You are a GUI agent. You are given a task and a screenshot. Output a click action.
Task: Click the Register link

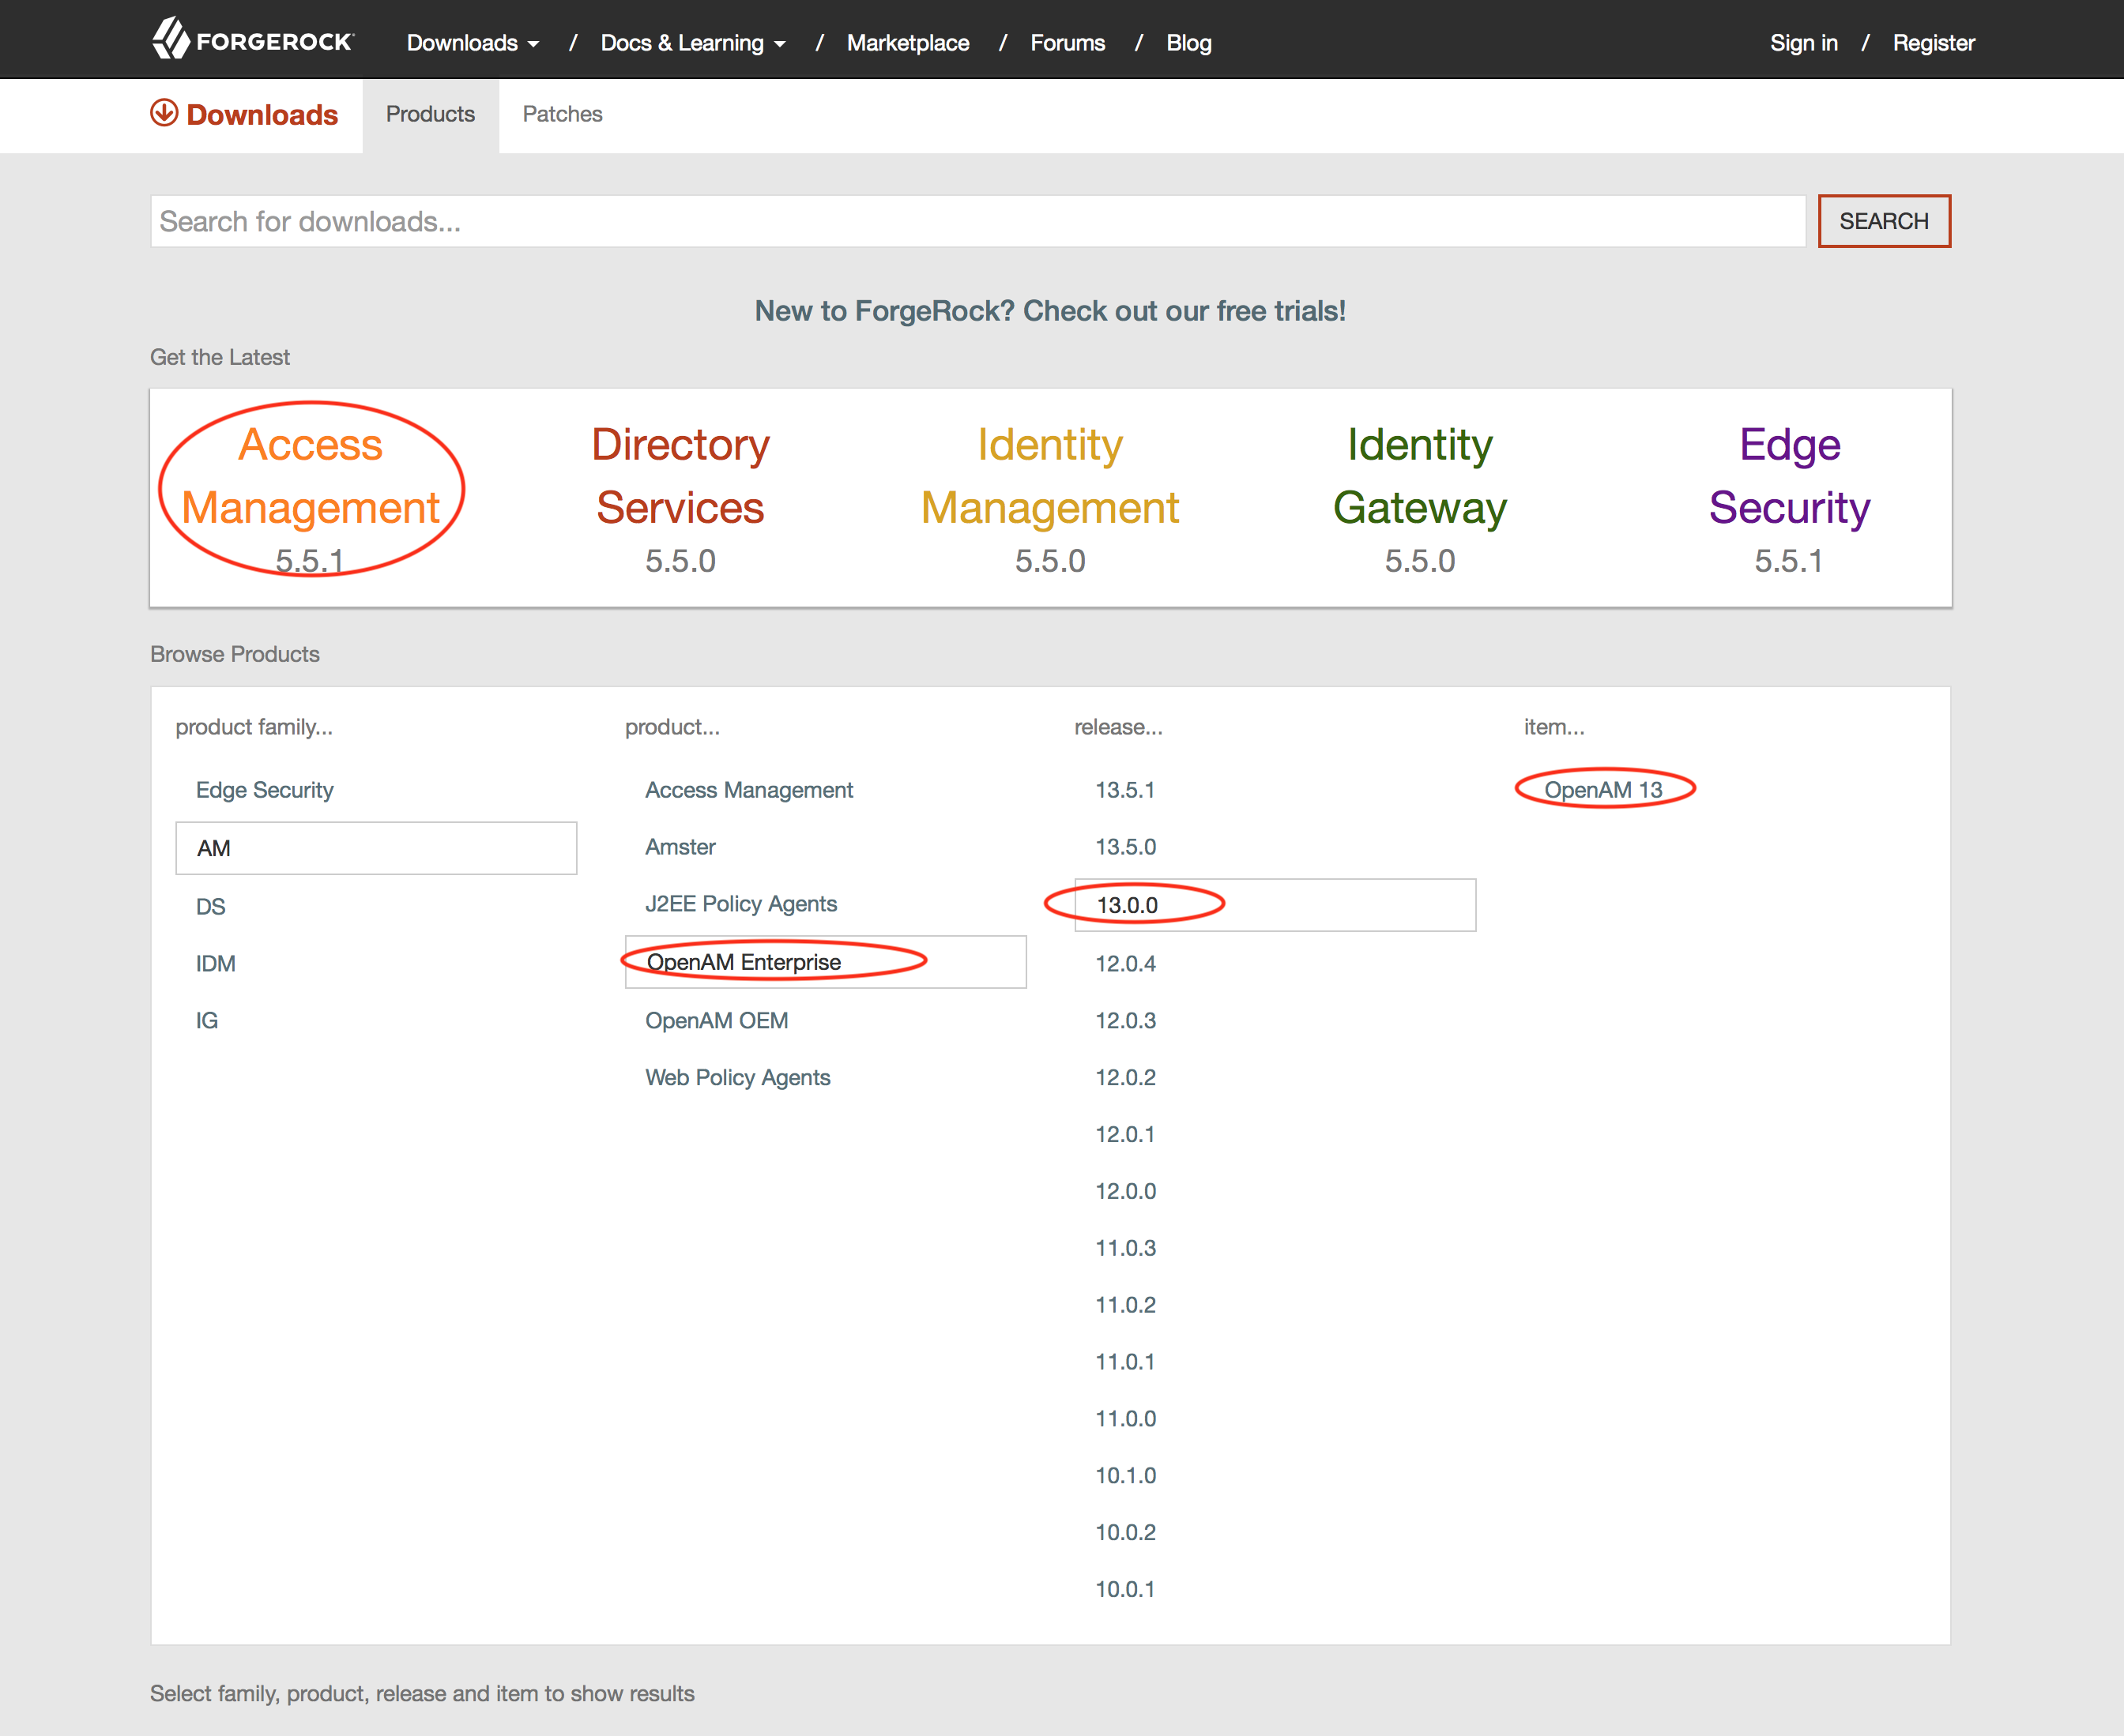pos(1933,43)
